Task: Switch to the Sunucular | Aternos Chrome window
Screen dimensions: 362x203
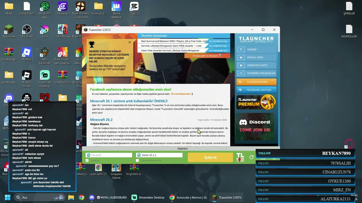Action: click(x=188, y=197)
